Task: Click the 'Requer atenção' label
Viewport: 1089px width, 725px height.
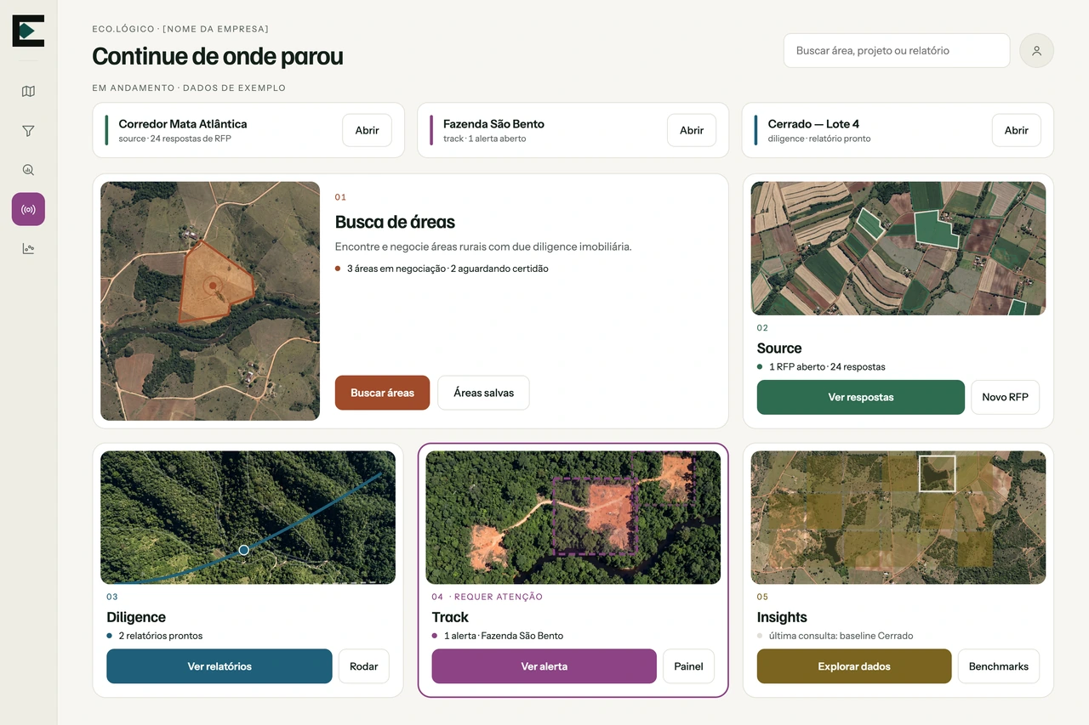Action: pyautogui.click(x=499, y=597)
